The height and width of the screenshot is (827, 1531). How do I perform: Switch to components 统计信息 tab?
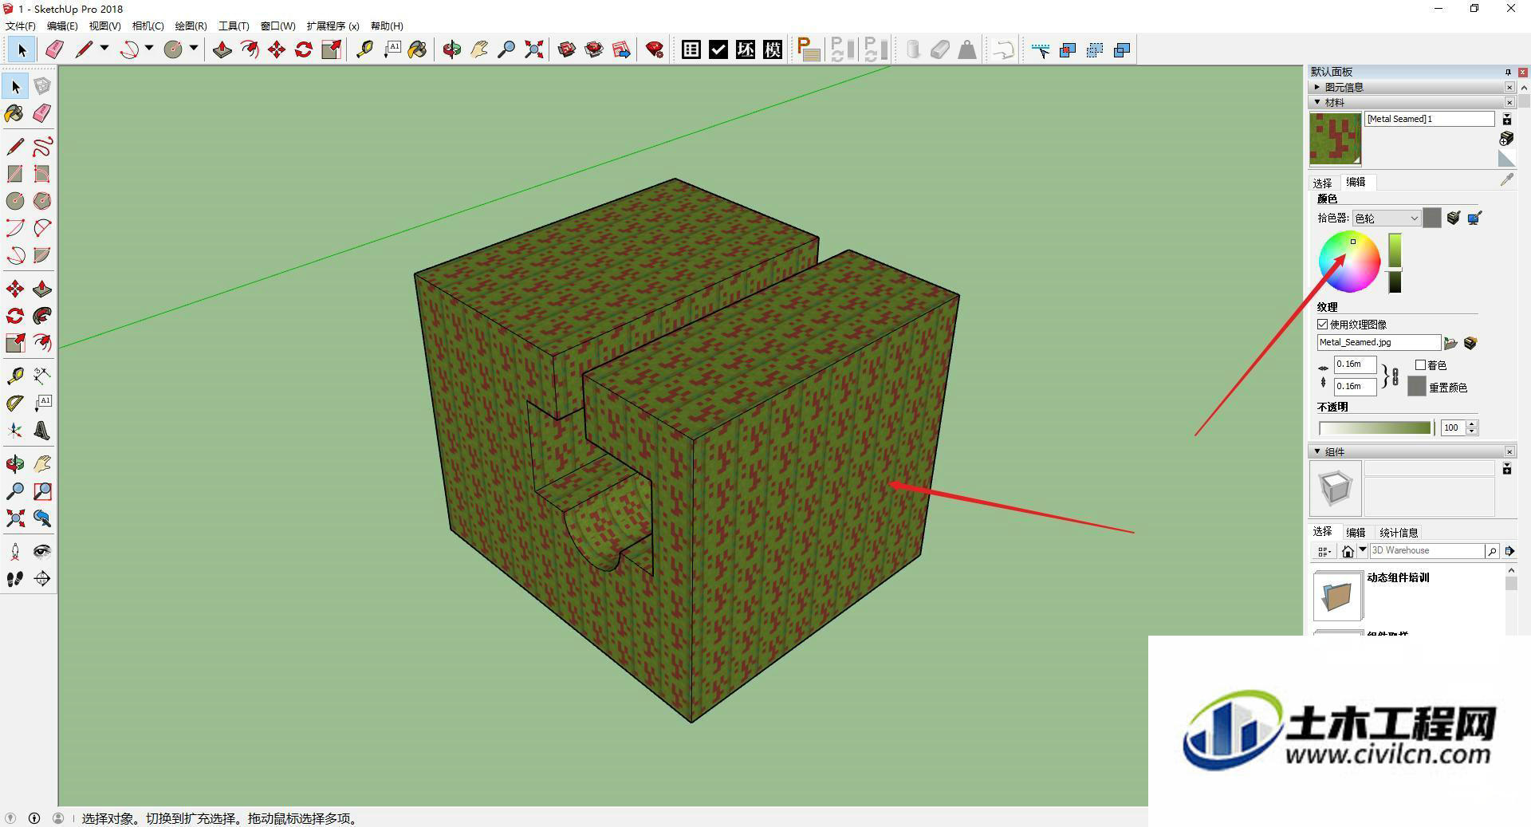pyautogui.click(x=1399, y=532)
